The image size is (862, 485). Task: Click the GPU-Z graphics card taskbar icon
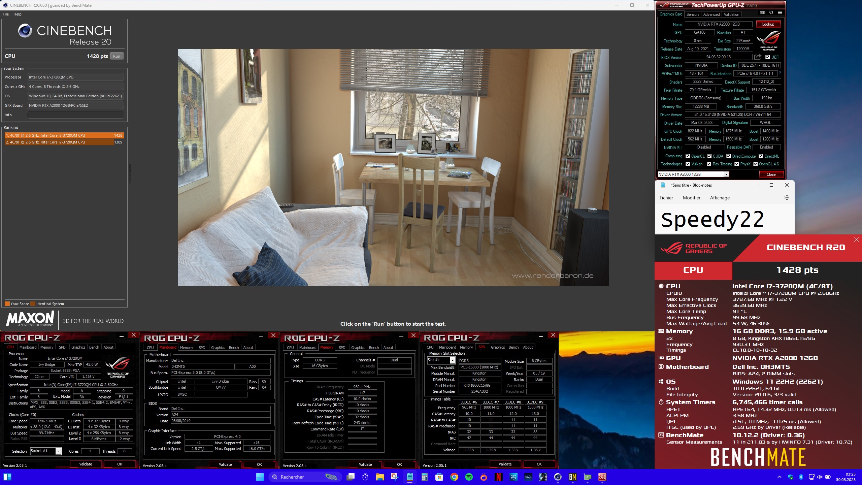(x=587, y=477)
